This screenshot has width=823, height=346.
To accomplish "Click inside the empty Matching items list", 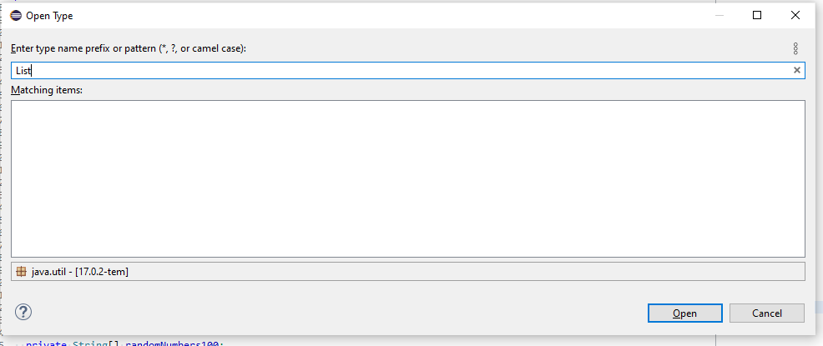I will (x=408, y=178).
